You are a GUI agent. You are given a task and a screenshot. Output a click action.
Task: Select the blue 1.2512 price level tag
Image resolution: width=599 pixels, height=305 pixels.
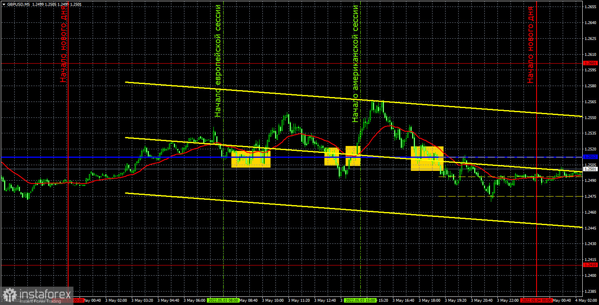(590, 157)
